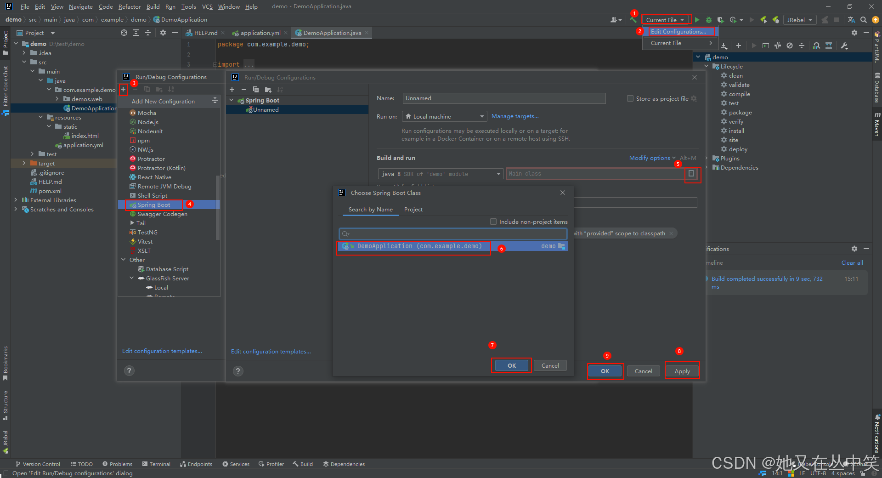Click the plus Add New Configuration icon

pos(123,89)
